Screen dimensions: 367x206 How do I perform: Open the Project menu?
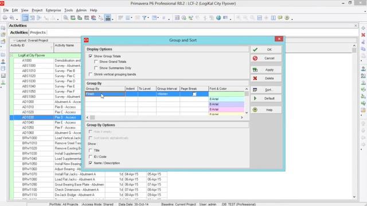[37, 10]
